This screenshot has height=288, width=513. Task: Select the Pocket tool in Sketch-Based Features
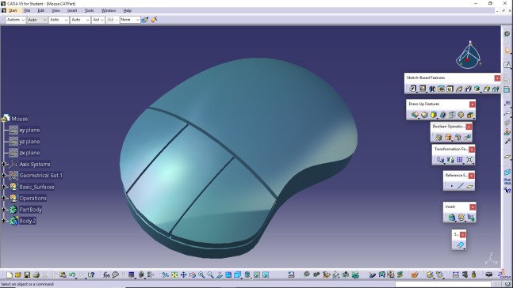click(423, 89)
